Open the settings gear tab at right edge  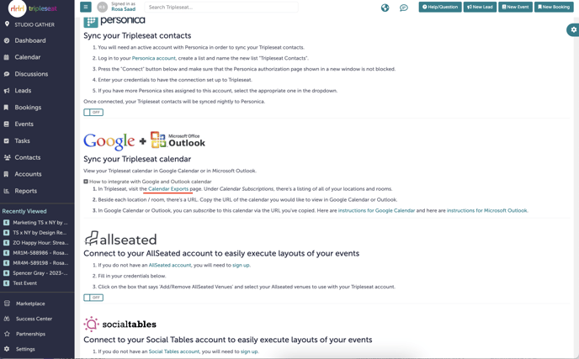[x=573, y=29]
